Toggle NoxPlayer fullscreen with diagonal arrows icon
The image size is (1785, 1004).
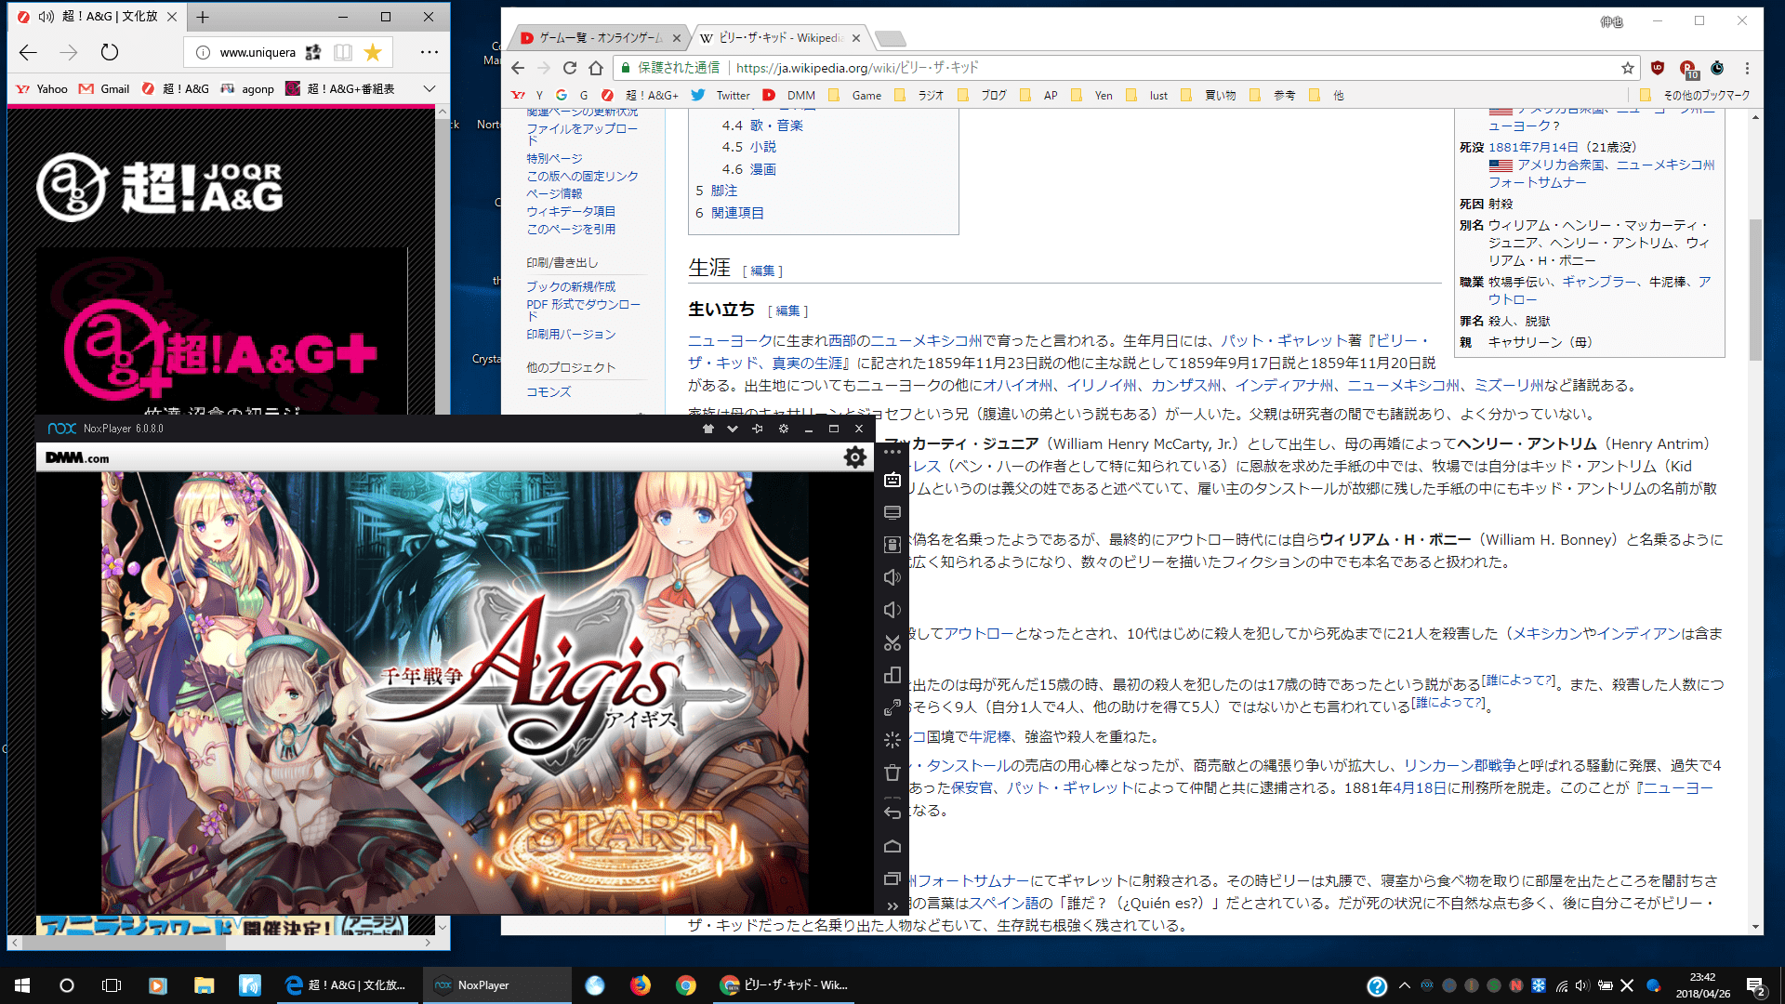tap(892, 707)
